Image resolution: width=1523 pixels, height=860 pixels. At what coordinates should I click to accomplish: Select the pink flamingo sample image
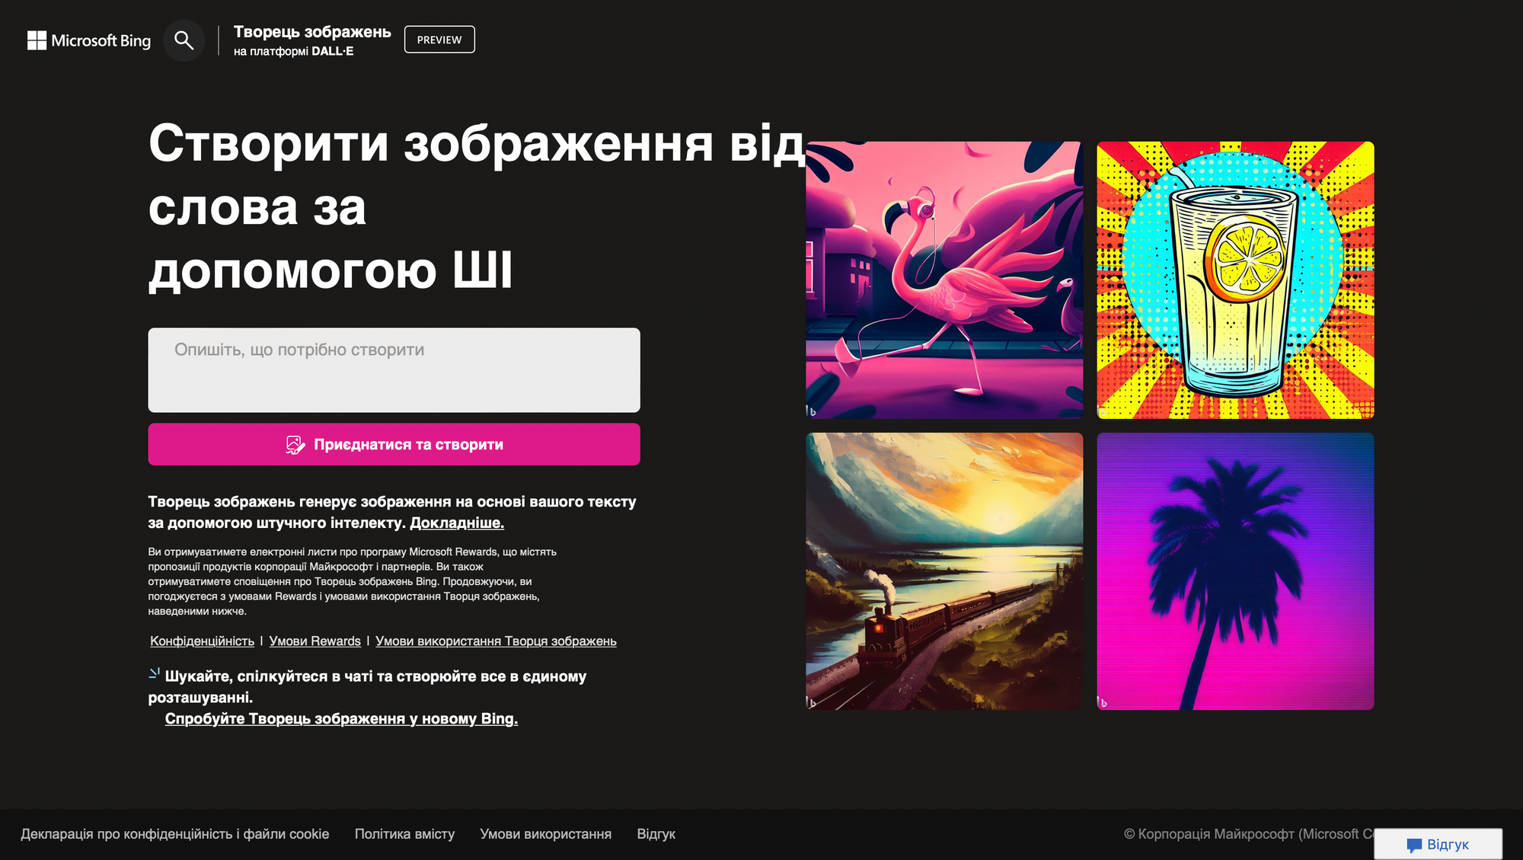tap(944, 280)
